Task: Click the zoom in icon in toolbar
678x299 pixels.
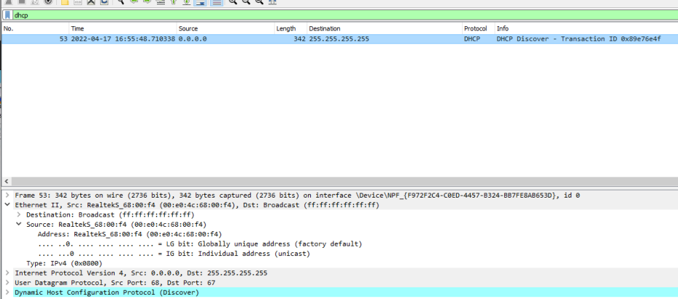Action: (x=232, y=2)
